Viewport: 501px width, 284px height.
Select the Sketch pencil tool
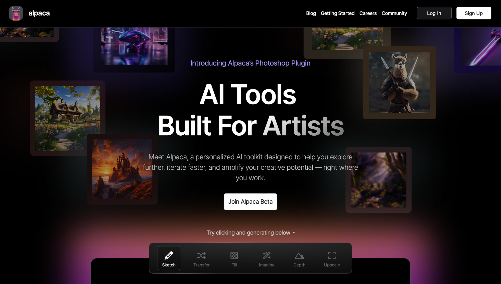[169, 258]
